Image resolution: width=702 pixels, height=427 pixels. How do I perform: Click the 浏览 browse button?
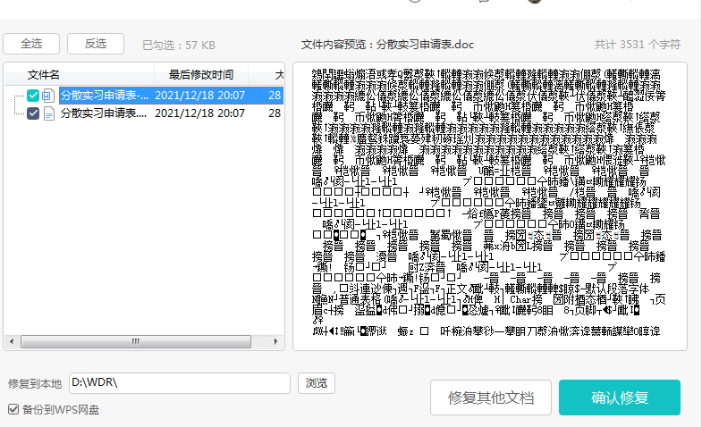point(316,383)
